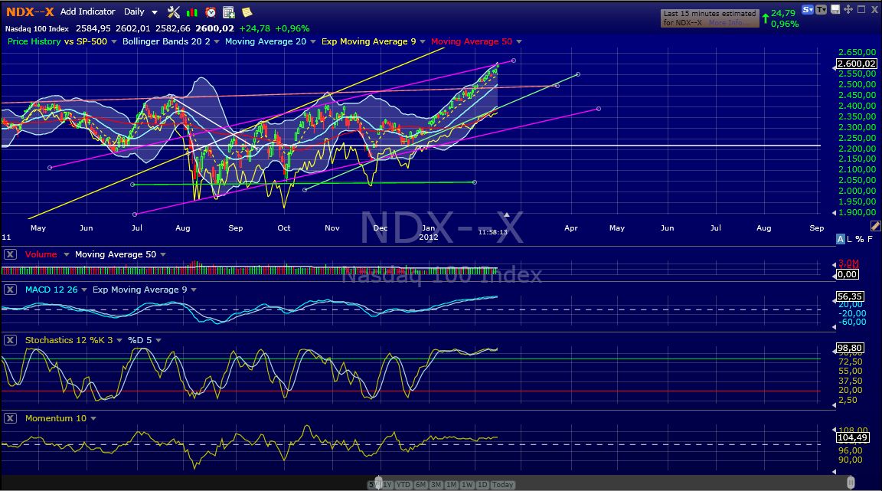Select the 5Y time range
The width and height of the screenshot is (882, 491).
[x=373, y=485]
